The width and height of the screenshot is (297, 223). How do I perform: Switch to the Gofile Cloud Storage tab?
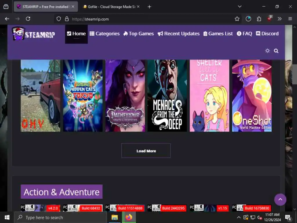(112, 7)
